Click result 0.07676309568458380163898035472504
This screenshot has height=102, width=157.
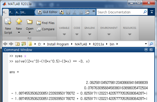(116, 88)
